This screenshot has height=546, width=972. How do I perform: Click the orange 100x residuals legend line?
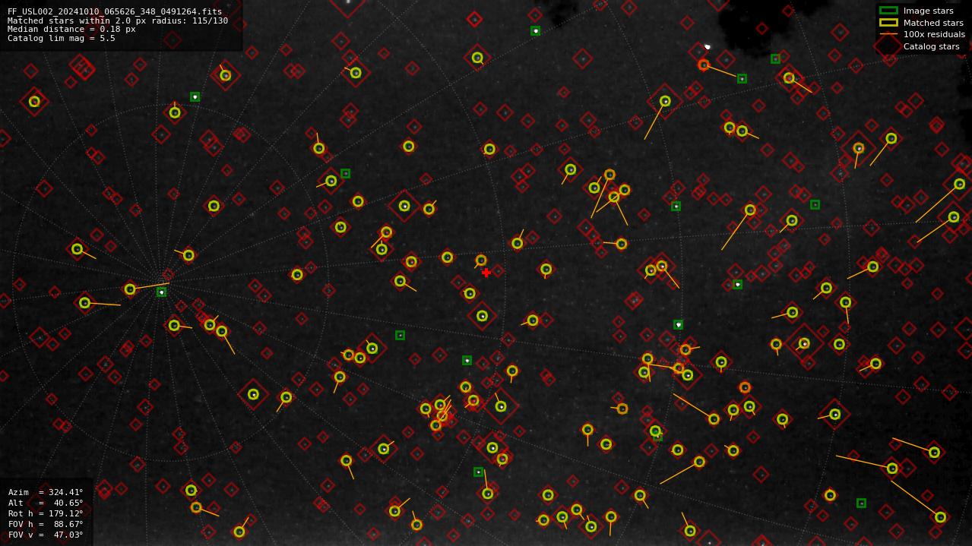coord(888,34)
